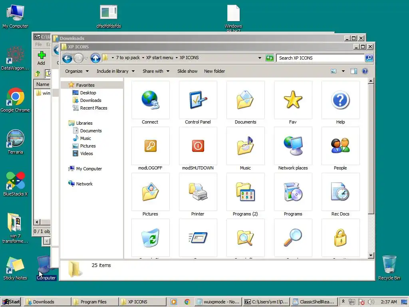Expand address bar history dropdown
The height and width of the screenshot is (307, 409).
260,58
